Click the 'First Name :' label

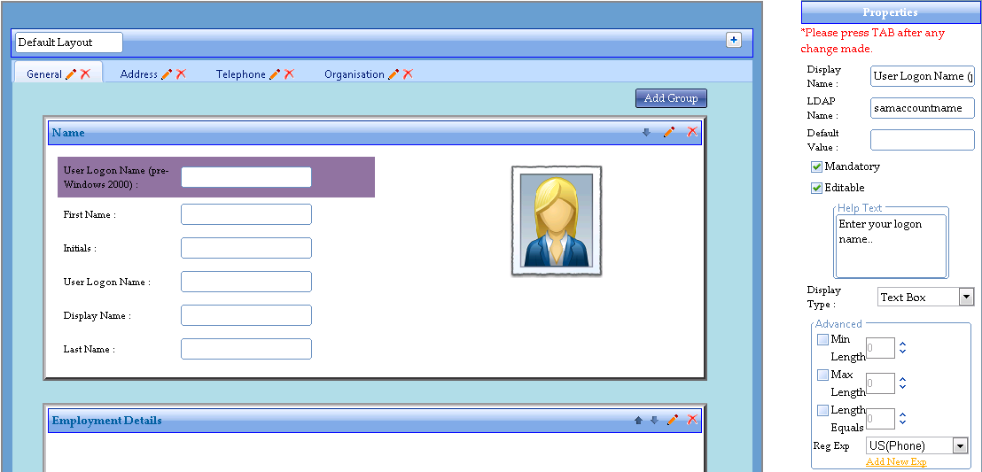coord(90,214)
